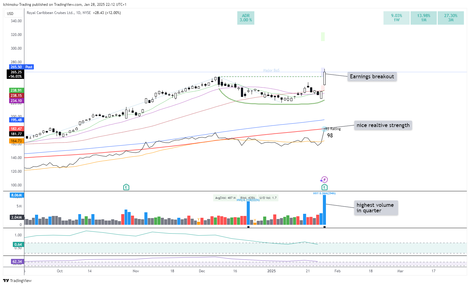Screen dimensions: 470x286
Task: Click the purple 234.10 price label
Action: coord(16,101)
